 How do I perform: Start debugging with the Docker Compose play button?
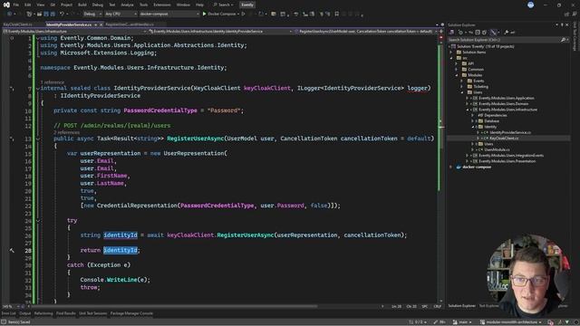[x=204, y=14]
